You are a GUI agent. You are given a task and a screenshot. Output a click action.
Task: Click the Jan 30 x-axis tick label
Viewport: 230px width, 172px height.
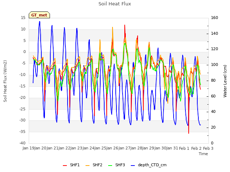click(160, 148)
